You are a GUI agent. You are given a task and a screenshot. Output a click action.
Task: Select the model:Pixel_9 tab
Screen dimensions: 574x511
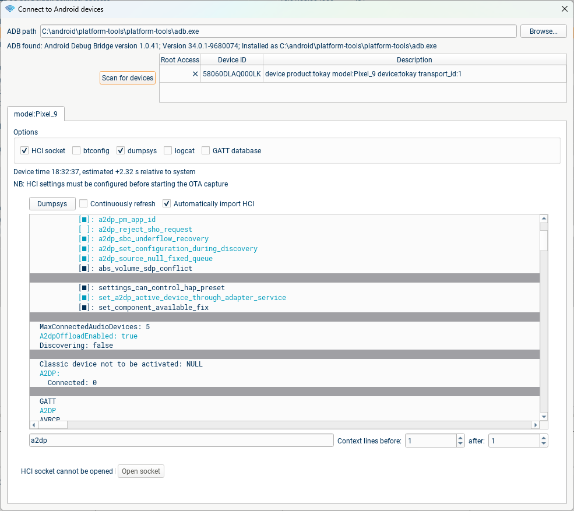(x=36, y=114)
